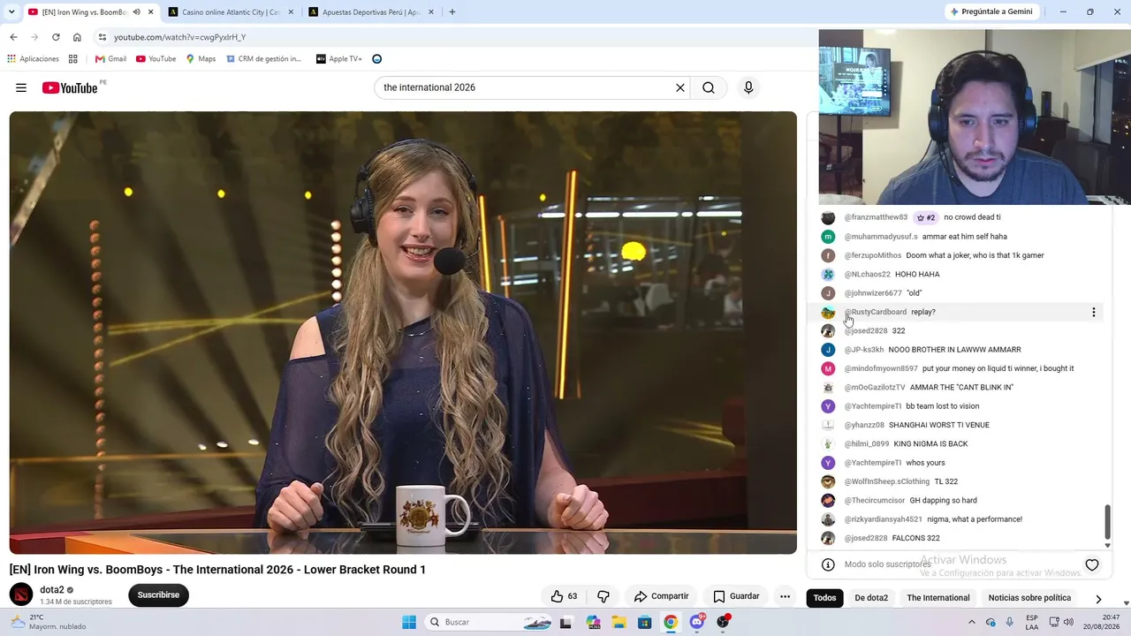
Task: Open the weather widget on the taskbar
Action: (49, 622)
